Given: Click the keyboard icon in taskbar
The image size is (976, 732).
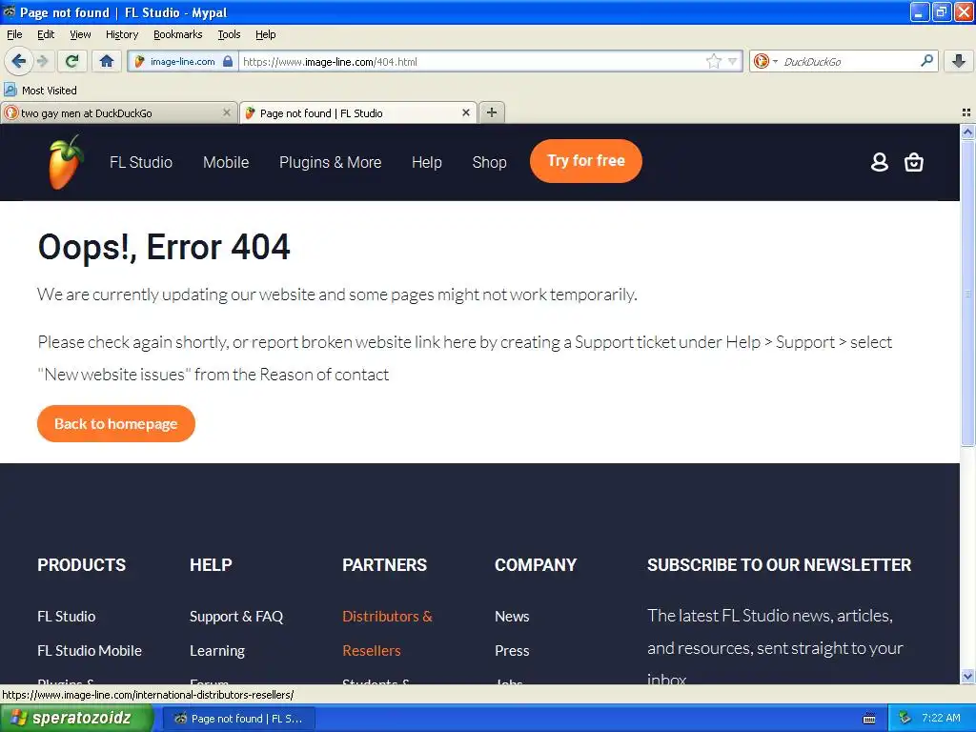Looking at the screenshot, I should [869, 719].
